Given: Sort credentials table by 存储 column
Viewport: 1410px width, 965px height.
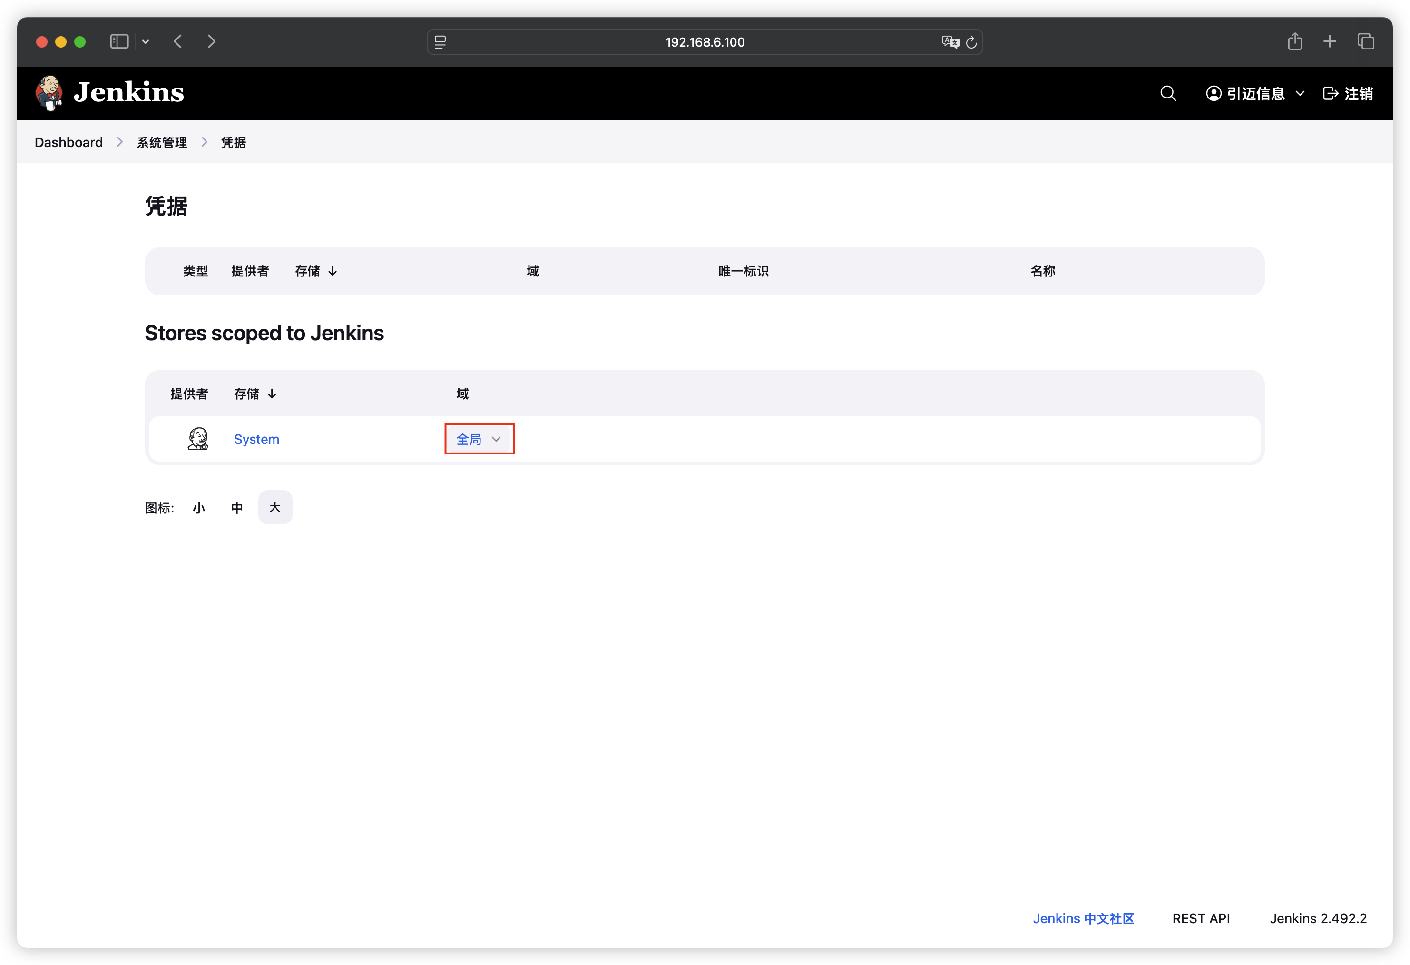Looking at the screenshot, I should coord(315,271).
